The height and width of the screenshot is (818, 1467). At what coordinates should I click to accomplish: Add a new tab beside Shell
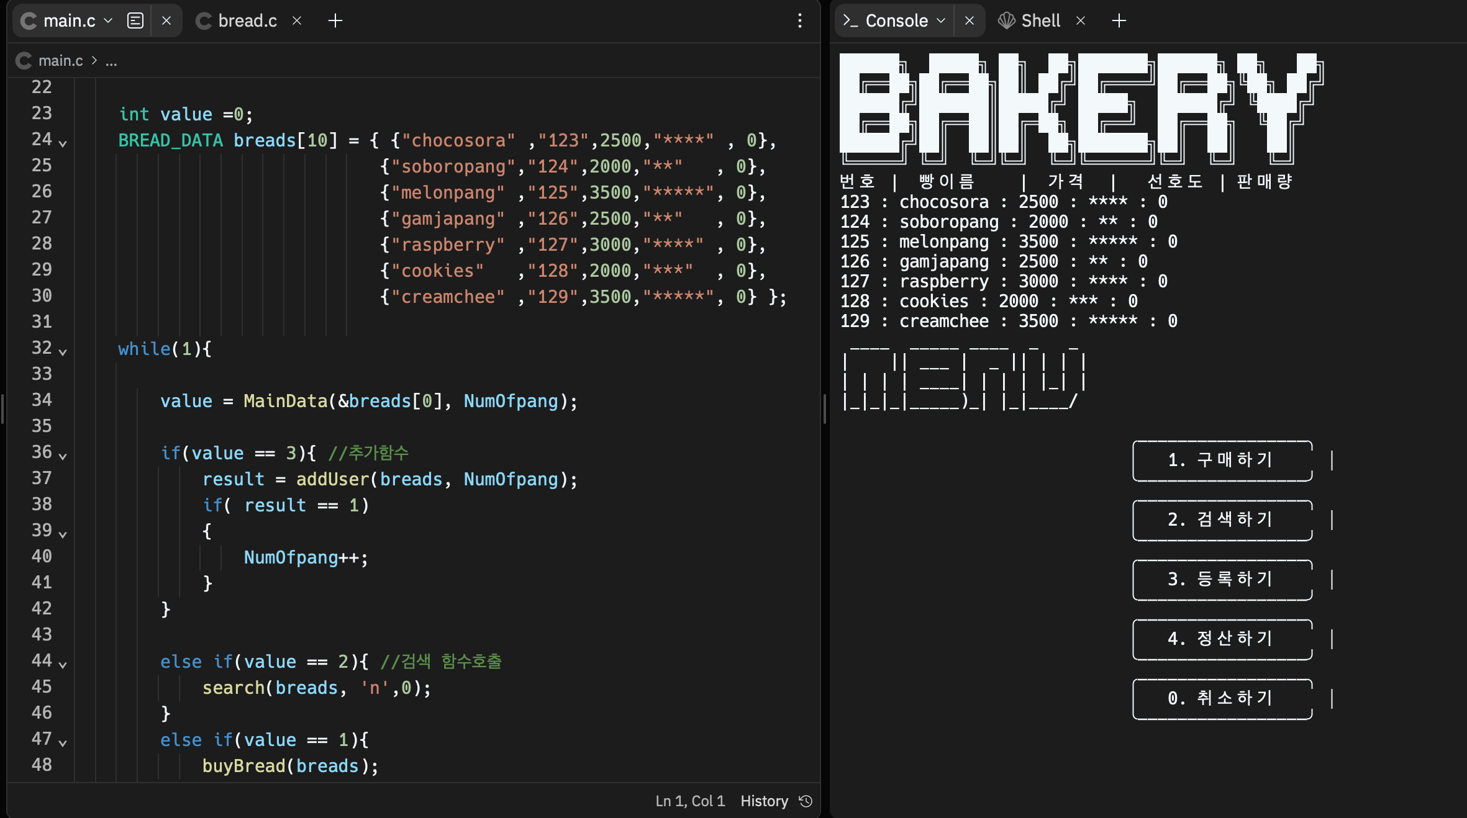[1119, 20]
